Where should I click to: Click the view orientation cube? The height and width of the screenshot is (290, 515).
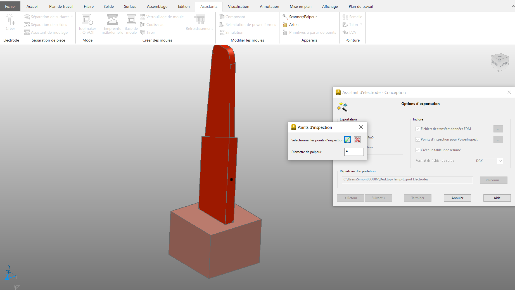[x=500, y=62]
